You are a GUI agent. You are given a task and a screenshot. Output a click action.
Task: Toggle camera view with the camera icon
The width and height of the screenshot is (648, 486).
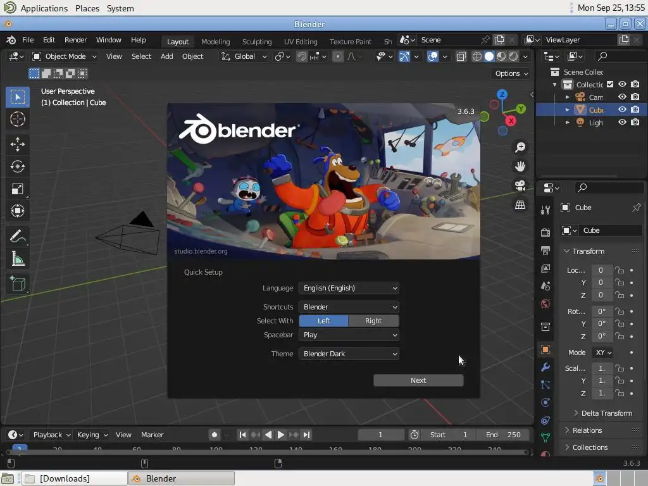[520, 185]
